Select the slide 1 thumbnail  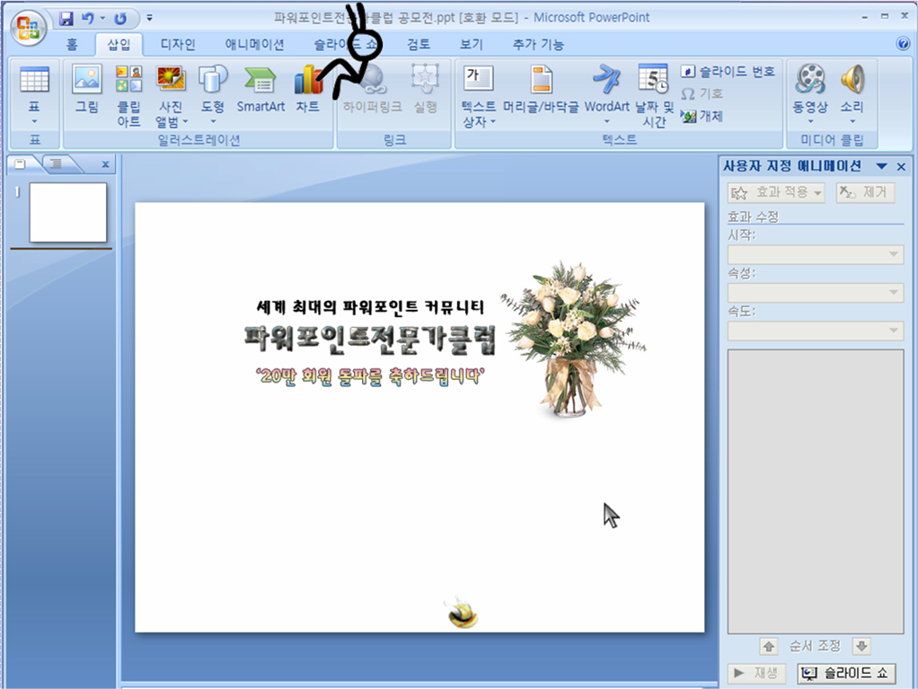68,212
